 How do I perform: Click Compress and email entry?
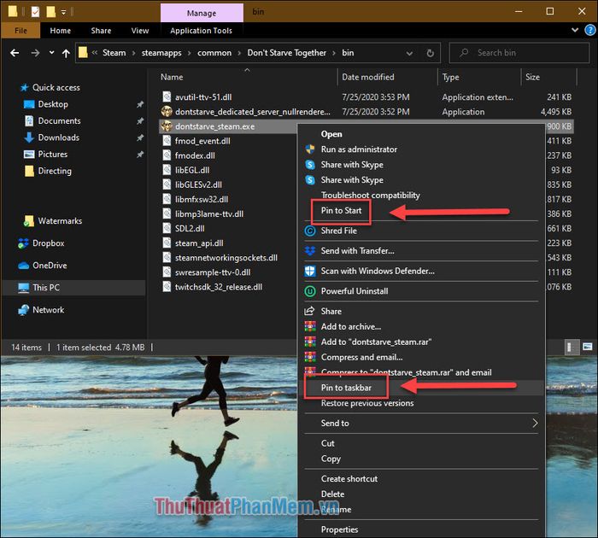pos(361,357)
